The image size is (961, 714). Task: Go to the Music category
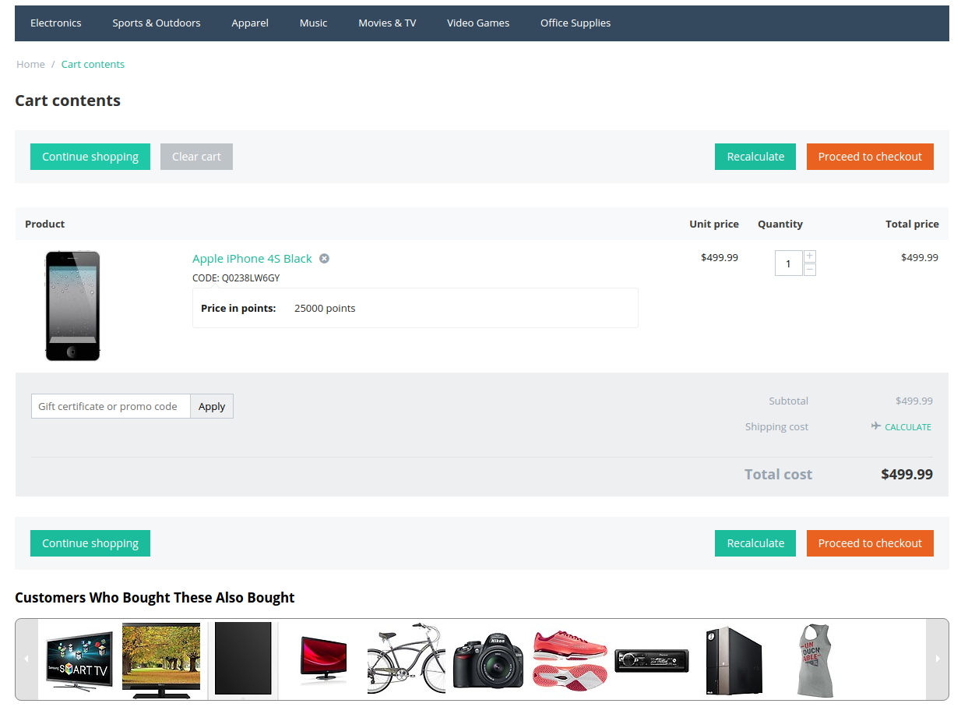coord(313,23)
